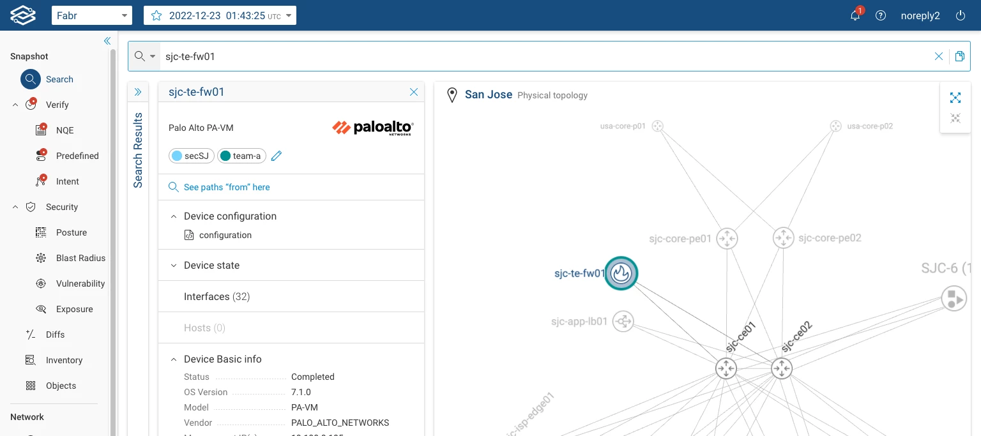Screen dimensions: 981x436
Task: Open the configuration file link
Action: [x=225, y=235]
